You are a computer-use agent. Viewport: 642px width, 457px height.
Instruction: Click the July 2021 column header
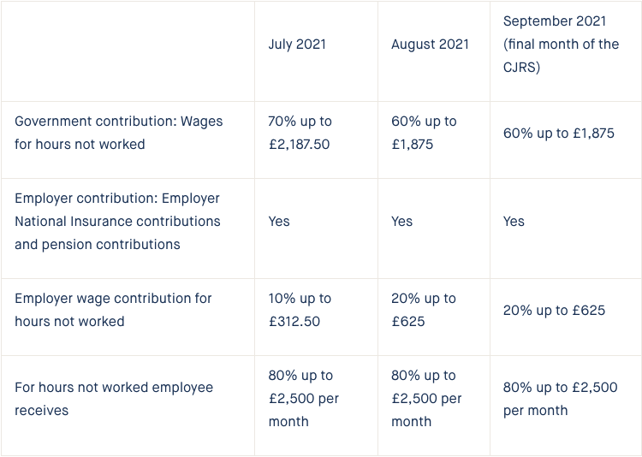click(x=297, y=45)
